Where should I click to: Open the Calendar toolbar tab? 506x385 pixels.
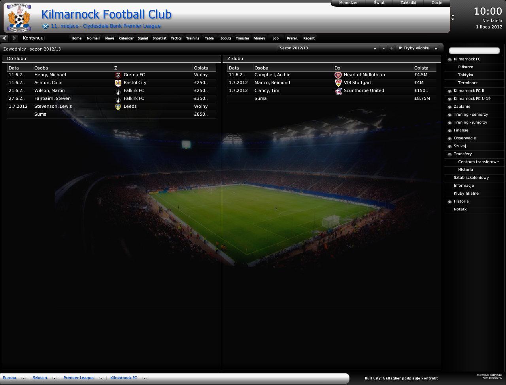[x=126, y=38]
